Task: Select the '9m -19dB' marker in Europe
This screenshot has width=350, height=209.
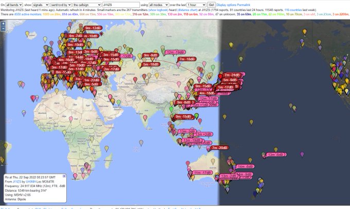Action: coord(76,45)
